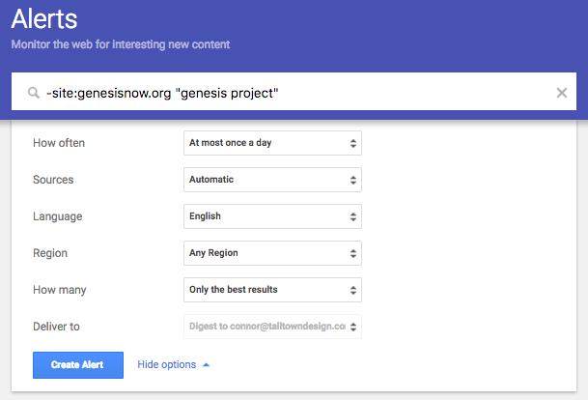Click the Region label

pos(51,253)
